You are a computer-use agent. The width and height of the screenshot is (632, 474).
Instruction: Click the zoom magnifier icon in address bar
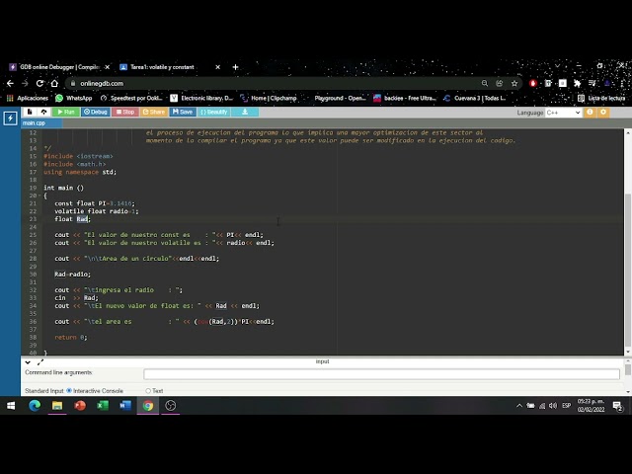tap(485, 83)
